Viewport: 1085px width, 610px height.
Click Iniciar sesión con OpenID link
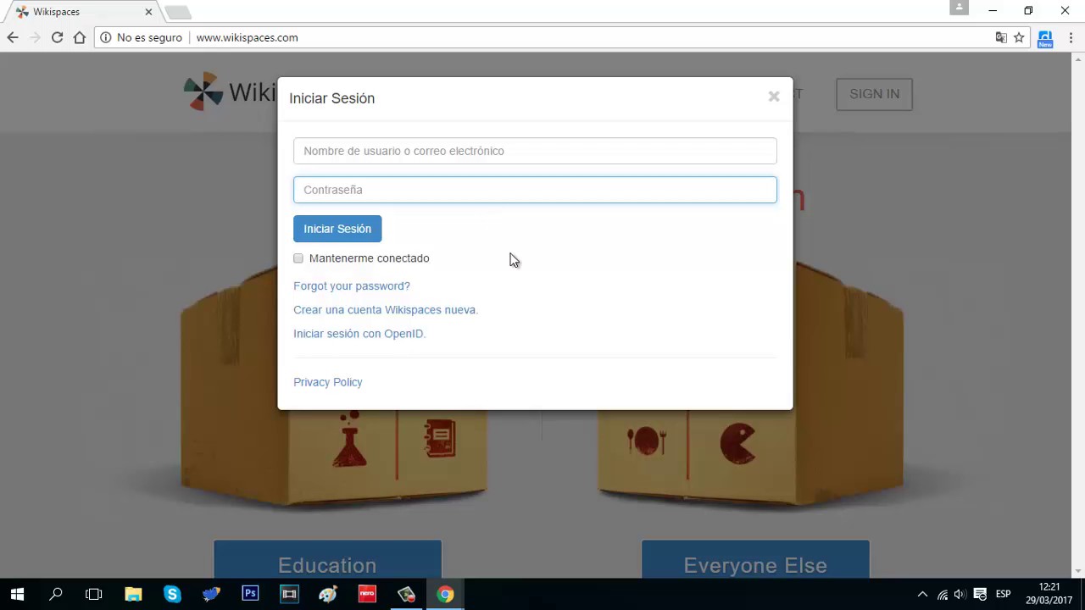coord(359,333)
